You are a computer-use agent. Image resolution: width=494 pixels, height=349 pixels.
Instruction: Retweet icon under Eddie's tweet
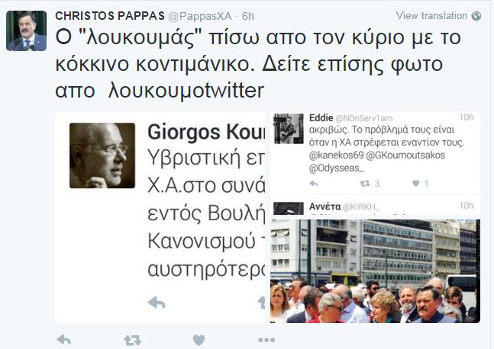[365, 184]
